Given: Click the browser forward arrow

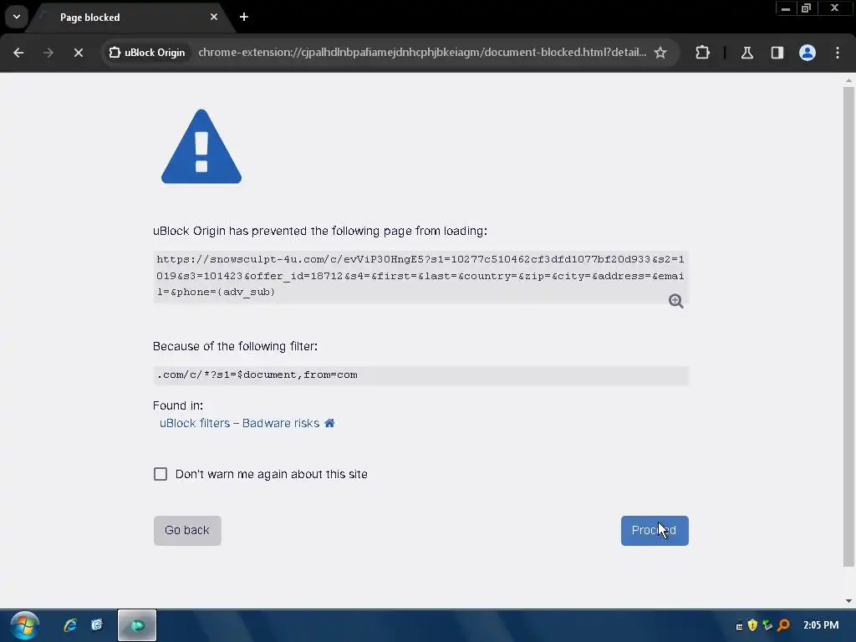Looking at the screenshot, I should coord(48,53).
